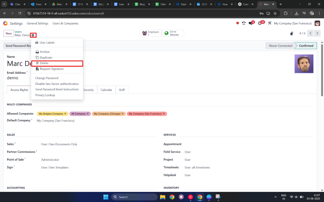Open the debug tools wrench icon
This screenshot has width=324, height=202.
[270, 23]
